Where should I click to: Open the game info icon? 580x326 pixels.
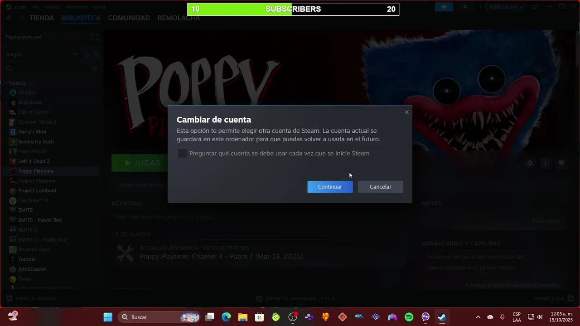click(x=546, y=163)
